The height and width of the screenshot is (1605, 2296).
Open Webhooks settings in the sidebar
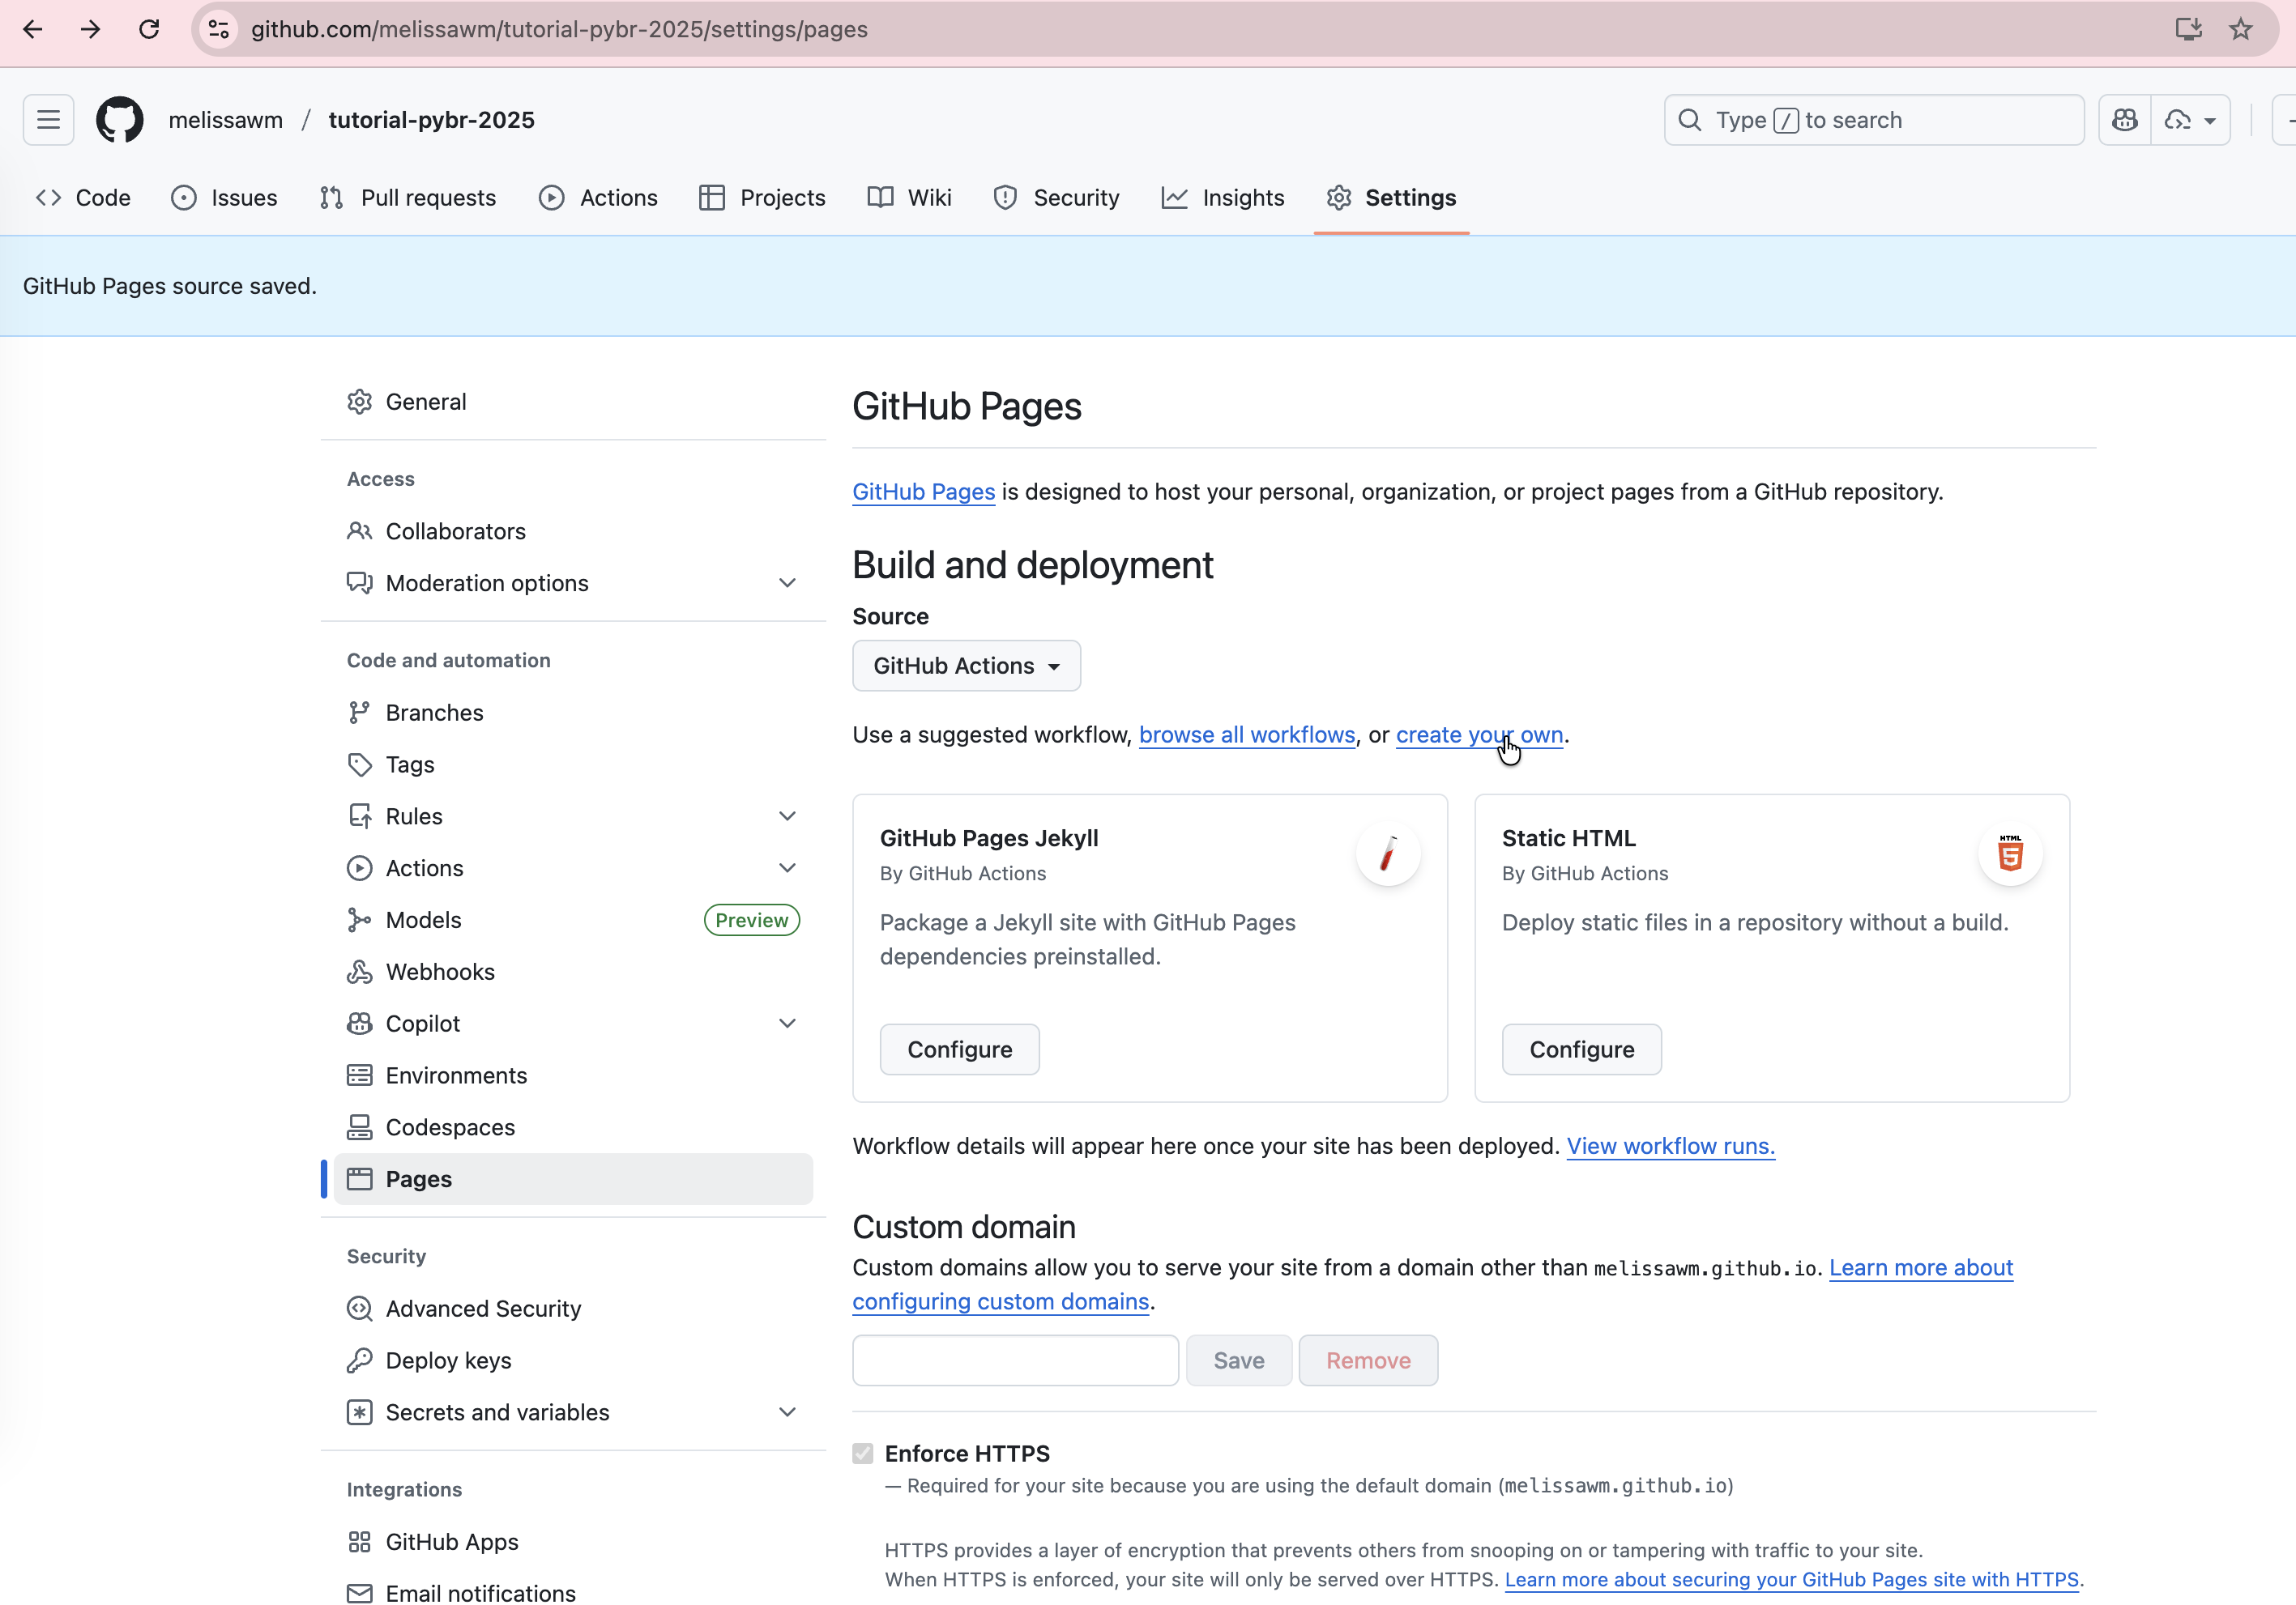[x=439, y=972]
